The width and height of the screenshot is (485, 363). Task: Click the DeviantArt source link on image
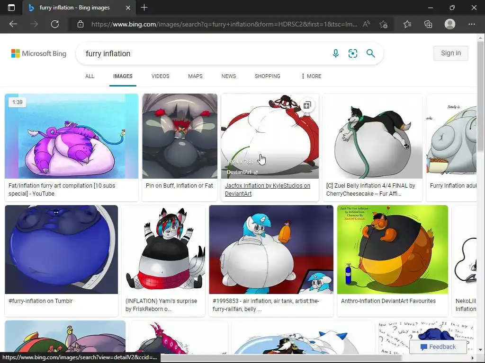[x=242, y=172]
